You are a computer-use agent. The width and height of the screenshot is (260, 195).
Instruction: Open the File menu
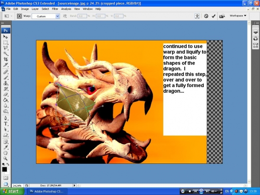click(8, 9)
